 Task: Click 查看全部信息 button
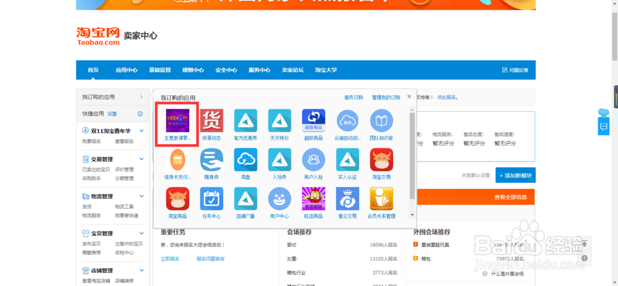pos(510,197)
